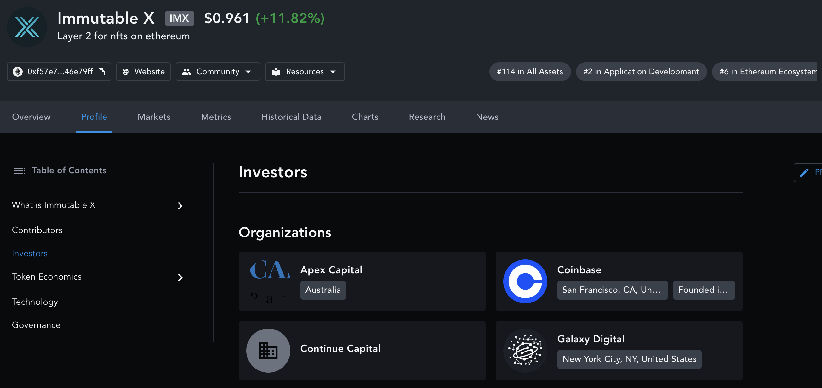
Task: Switch to the Charts tab
Action: click(x=365, y=117)
